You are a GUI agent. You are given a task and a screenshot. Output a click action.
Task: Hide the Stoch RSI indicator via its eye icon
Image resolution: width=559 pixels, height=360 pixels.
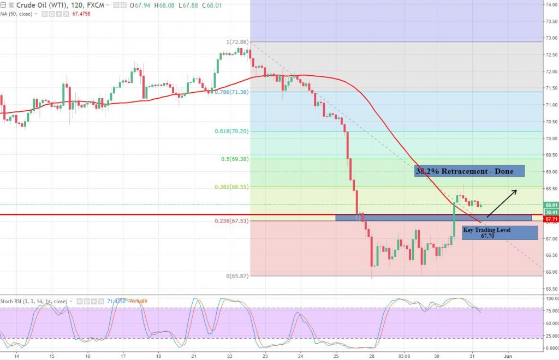click(x=79, y=301)
